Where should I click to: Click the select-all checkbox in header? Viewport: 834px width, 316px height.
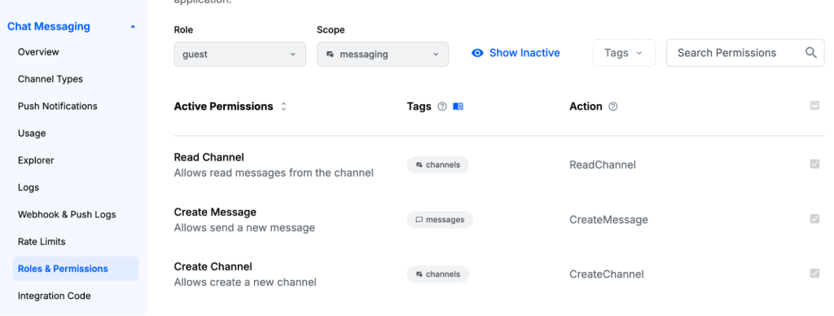814,106
